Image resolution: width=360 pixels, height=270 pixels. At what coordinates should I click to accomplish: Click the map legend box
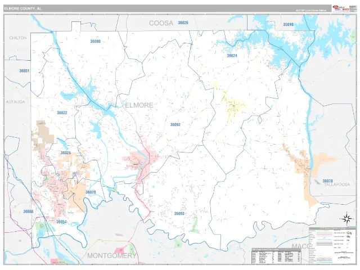[332, 245]
